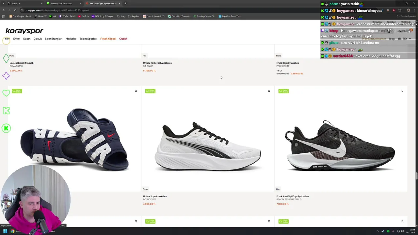Open the Yeni menu item

pos(7,39)
